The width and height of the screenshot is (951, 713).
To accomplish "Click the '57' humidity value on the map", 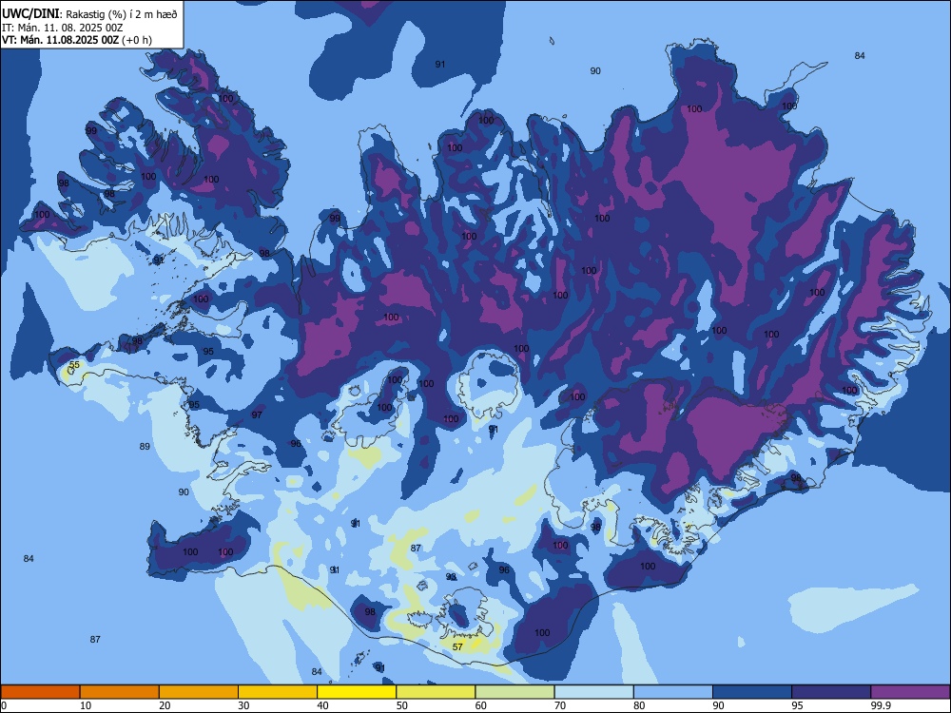I will (457, 647).
